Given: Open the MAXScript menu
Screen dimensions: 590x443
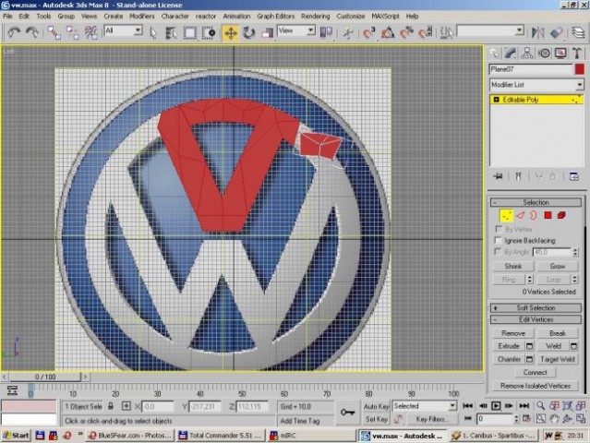Looking at the screenshot, I should [385, 17].
